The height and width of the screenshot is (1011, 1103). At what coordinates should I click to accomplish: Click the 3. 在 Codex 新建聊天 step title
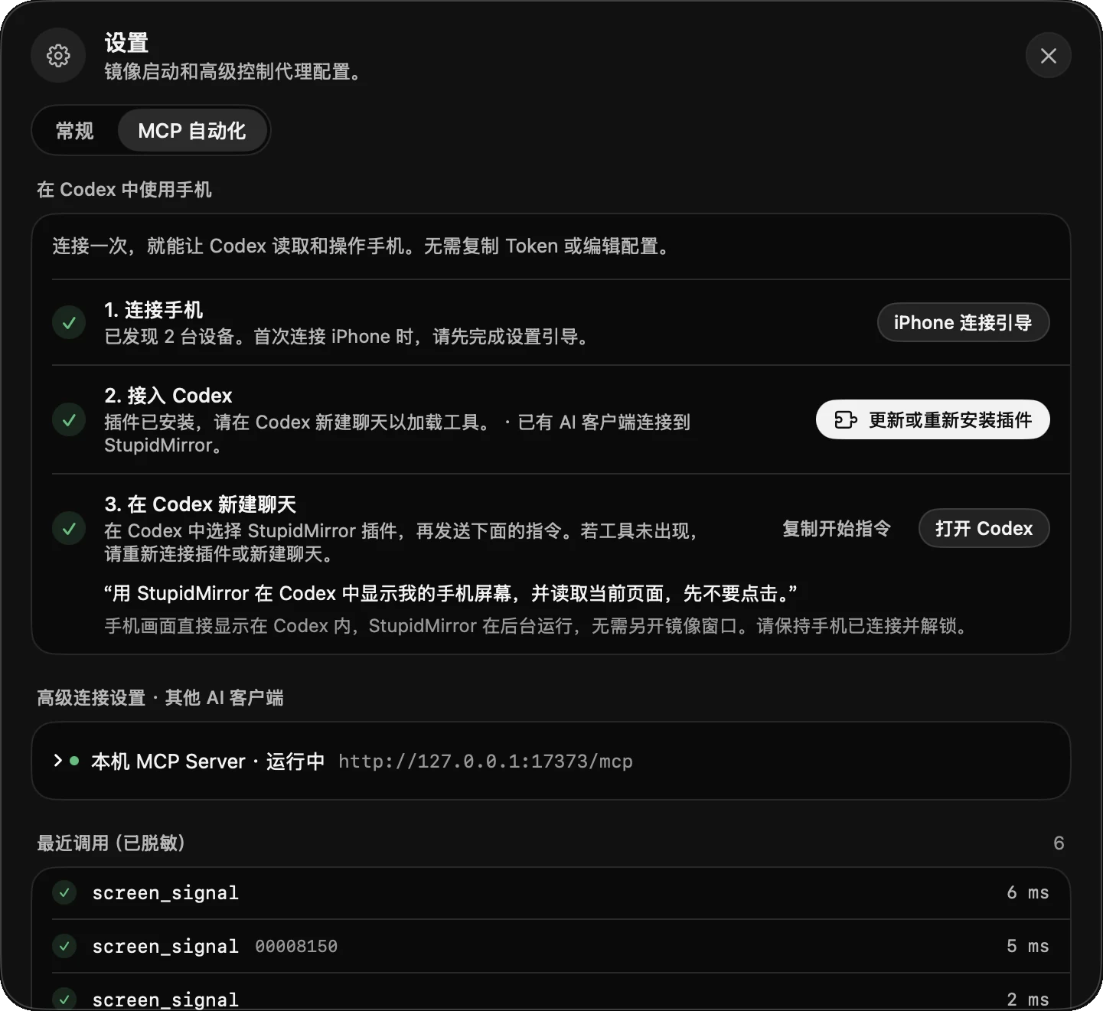click(x=201, y=504)
